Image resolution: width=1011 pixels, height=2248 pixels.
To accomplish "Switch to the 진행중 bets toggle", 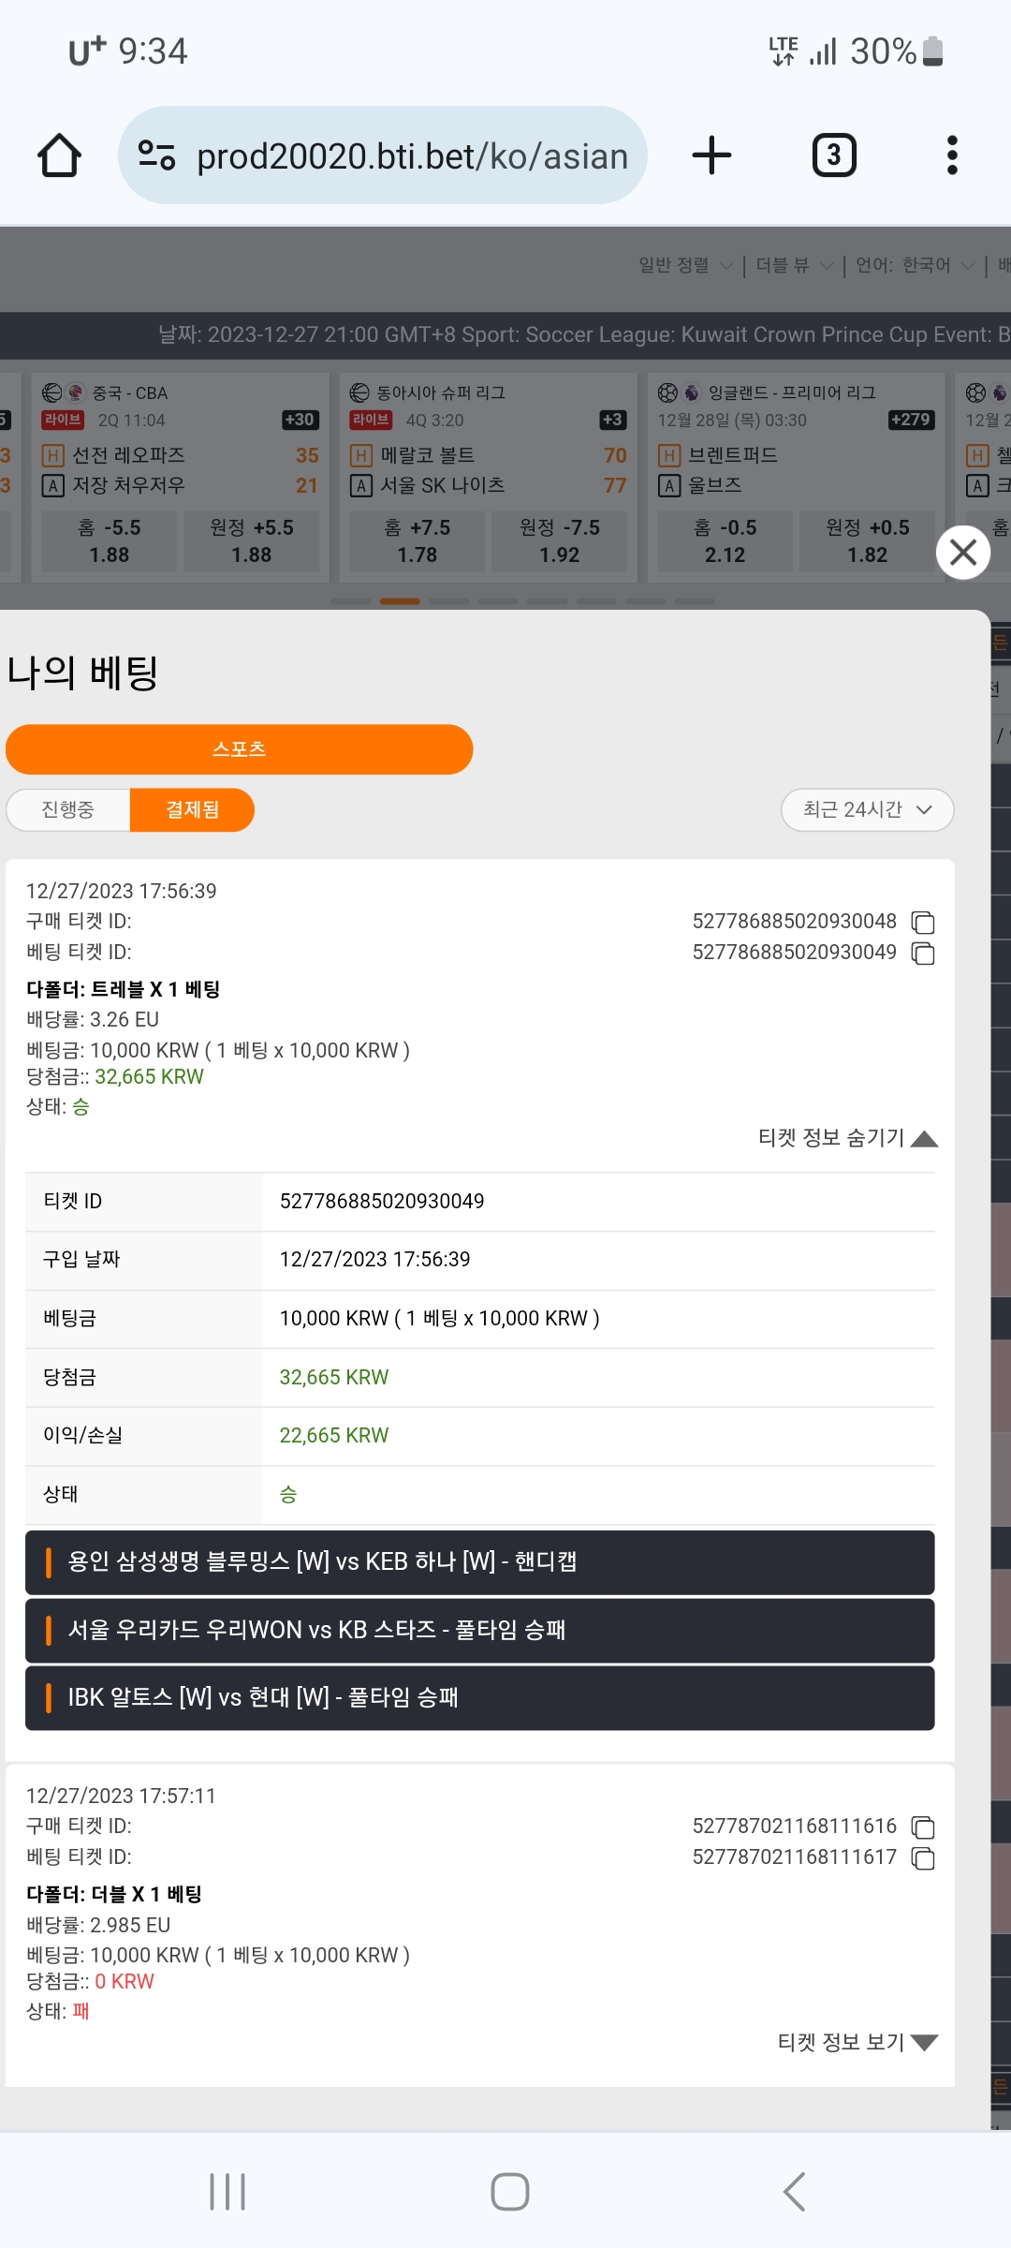I will pyautogui.click(x=68, y=809).
